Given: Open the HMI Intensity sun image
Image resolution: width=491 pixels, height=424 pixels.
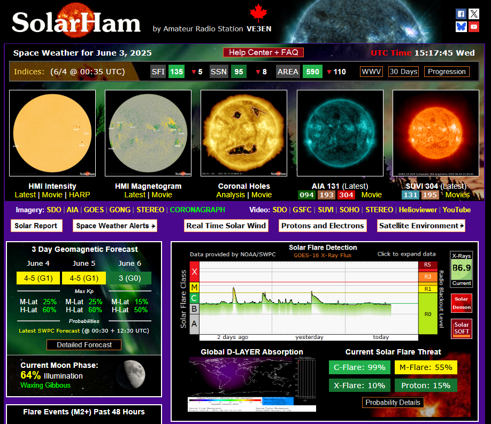Looking at the screenshot, I should point(52,133).
